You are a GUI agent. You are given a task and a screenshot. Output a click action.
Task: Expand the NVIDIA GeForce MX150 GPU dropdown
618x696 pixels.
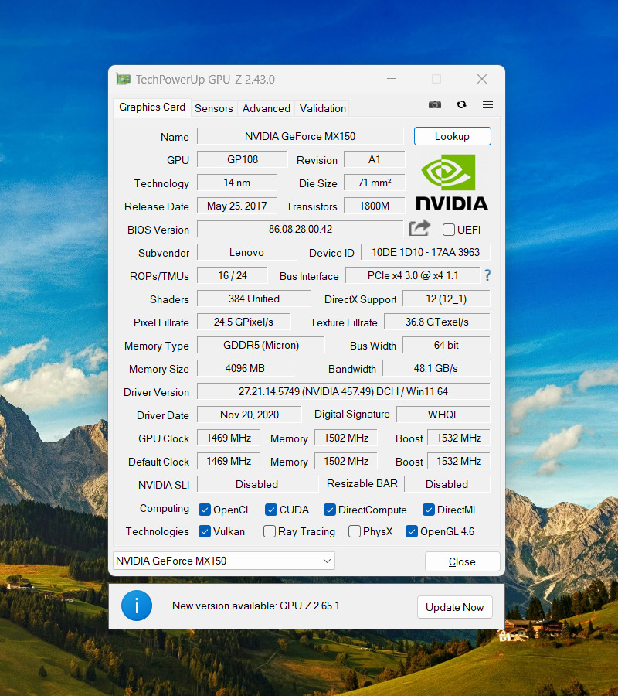click(x=224, y=561)
